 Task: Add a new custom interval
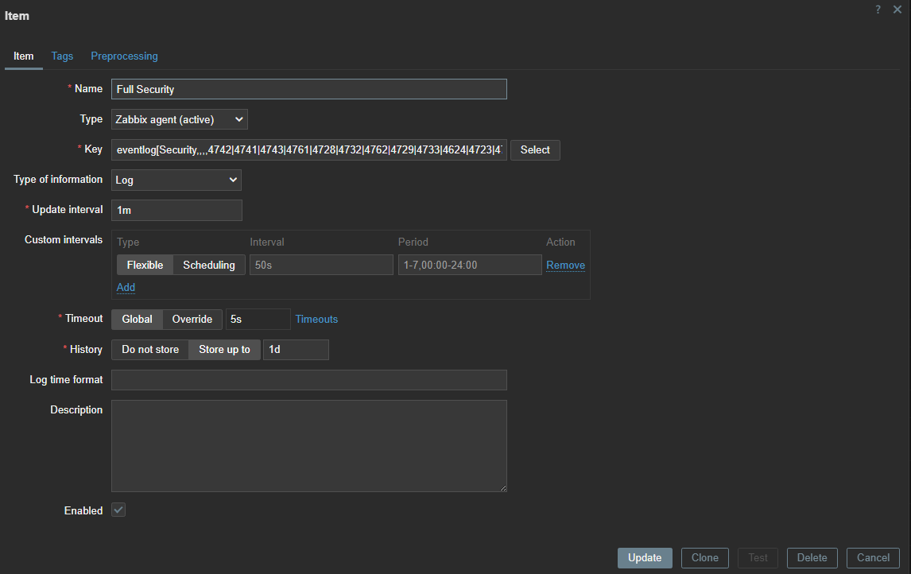[x=126, y=287]
